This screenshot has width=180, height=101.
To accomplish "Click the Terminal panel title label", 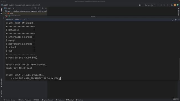I will coord(9,20).
